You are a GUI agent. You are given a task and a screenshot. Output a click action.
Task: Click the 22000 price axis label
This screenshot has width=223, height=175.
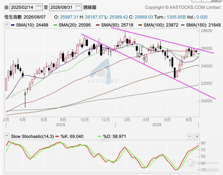tap(206, 83)
